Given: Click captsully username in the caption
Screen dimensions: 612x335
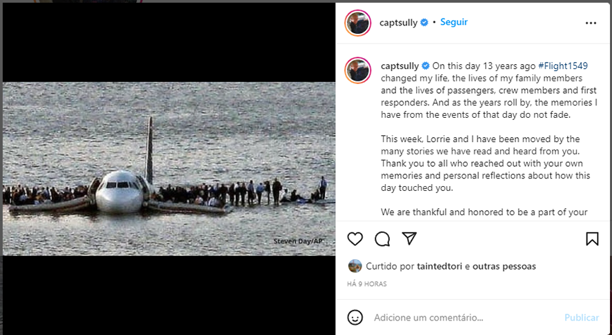Looking at the screenshot, I should click(399, 66).
